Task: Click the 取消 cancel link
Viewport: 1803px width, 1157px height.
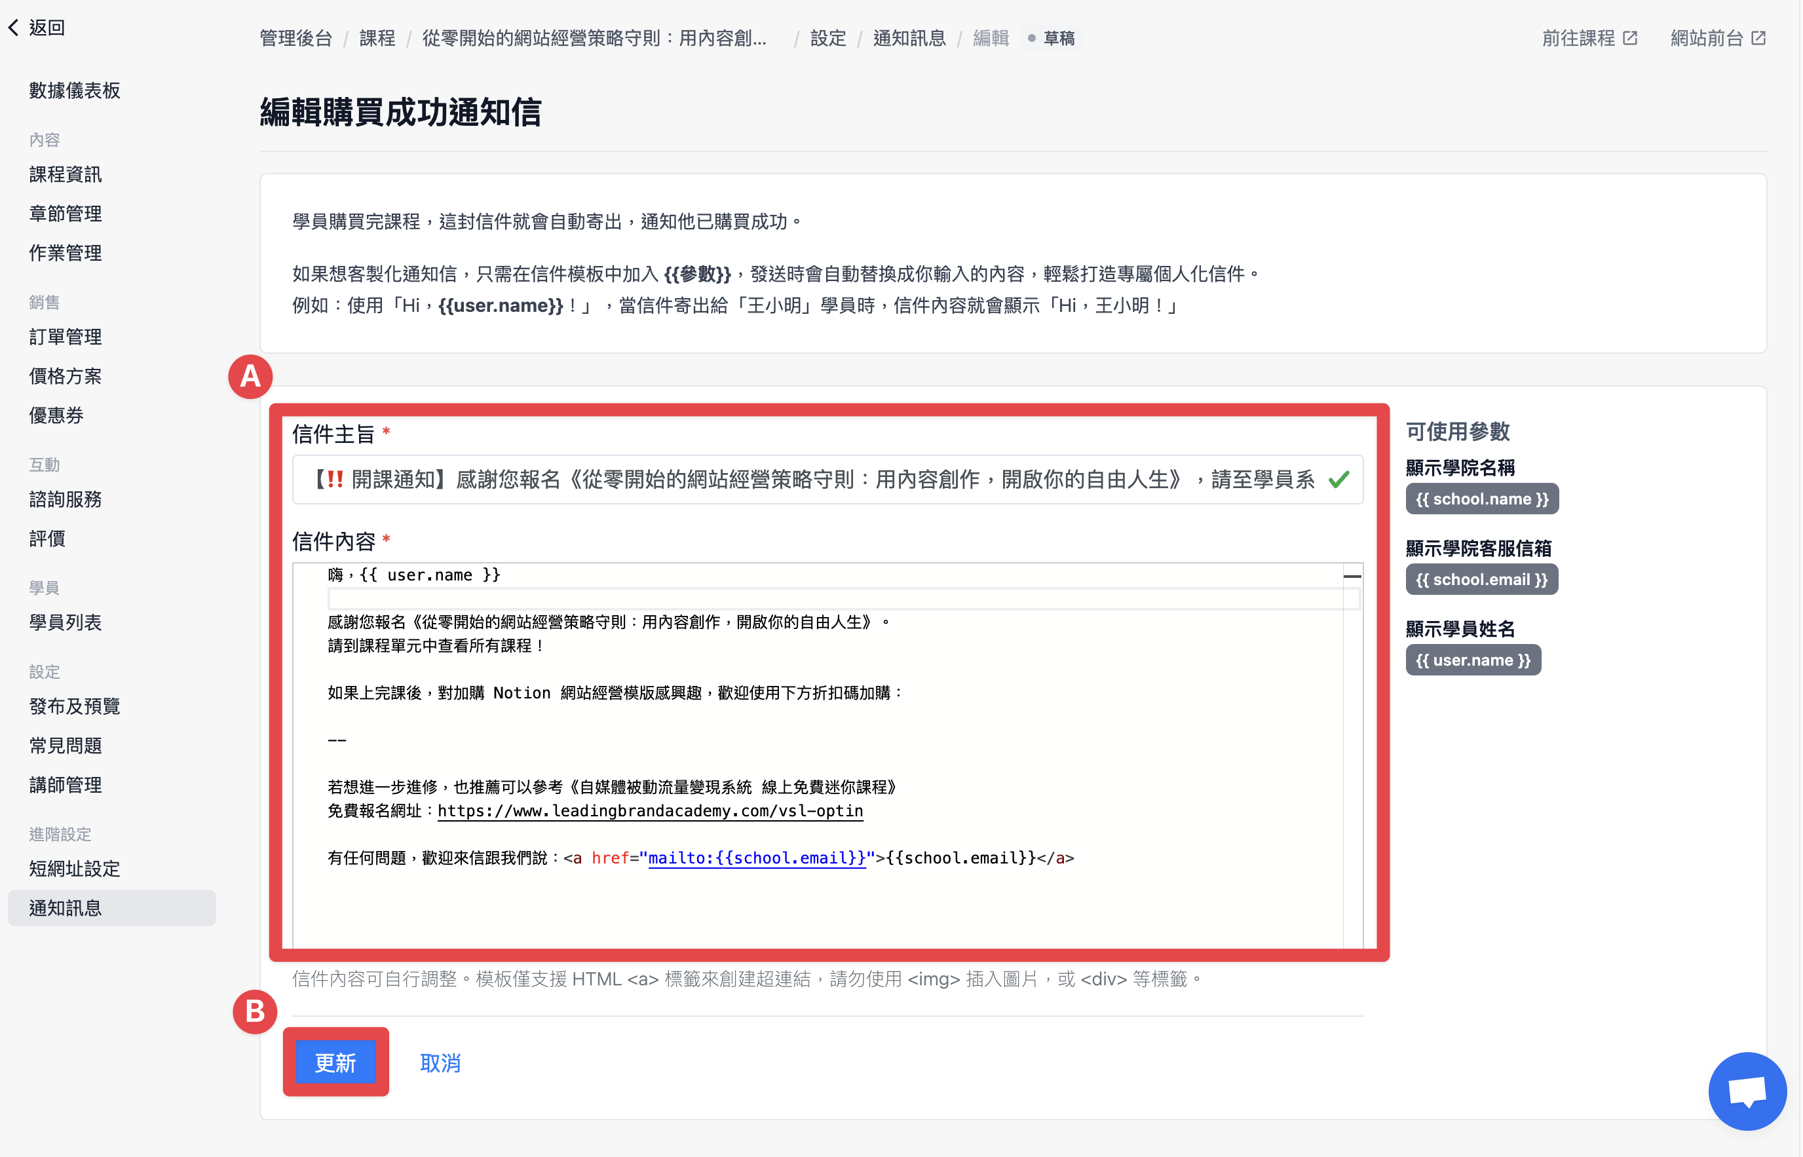Action: click(440, 1063)
